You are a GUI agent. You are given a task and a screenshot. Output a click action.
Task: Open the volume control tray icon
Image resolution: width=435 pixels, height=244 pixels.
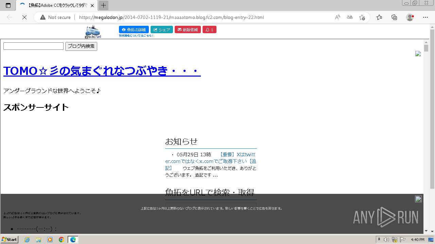[x=386, y=240]
